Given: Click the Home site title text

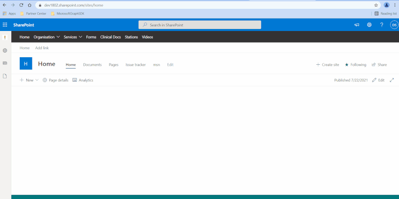Looking at the screenshot, I should [x=46, y=64].
